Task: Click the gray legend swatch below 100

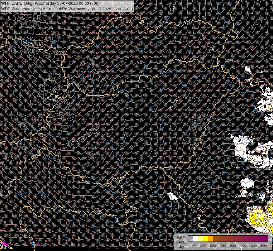Action: point(190,238)
